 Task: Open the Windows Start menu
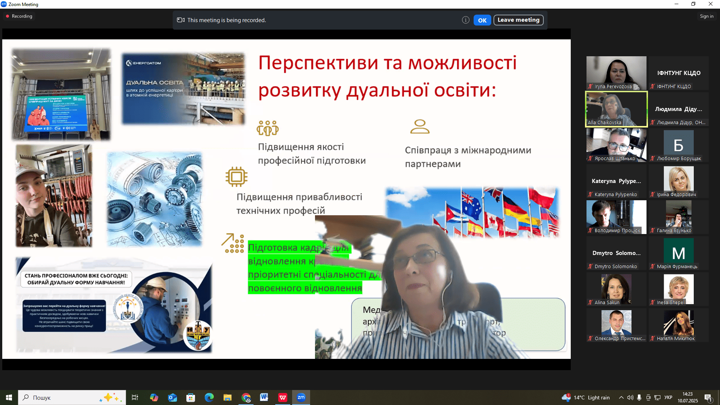pos(9,397)
